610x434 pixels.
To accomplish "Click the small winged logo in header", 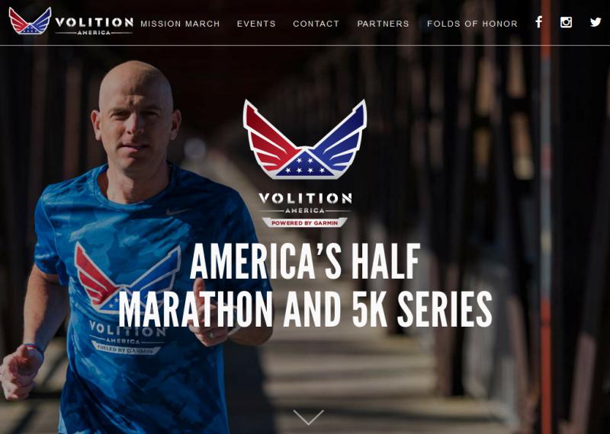I will pyautogui.click(x=30, y=21).
